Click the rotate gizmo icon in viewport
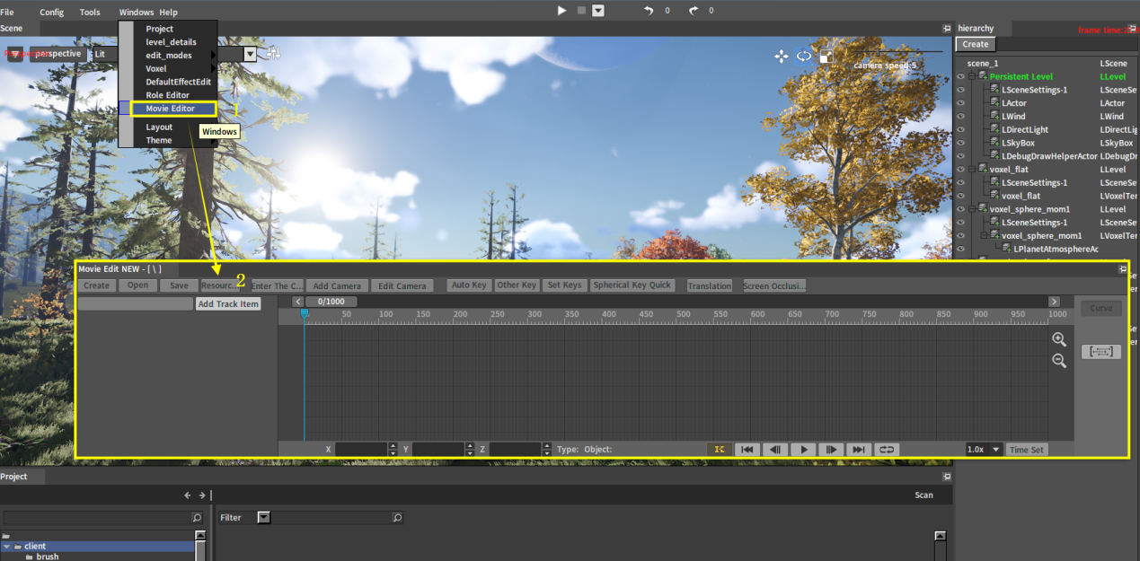The height and width of the screenshot is (561, 1140). [x=804, y=56]
